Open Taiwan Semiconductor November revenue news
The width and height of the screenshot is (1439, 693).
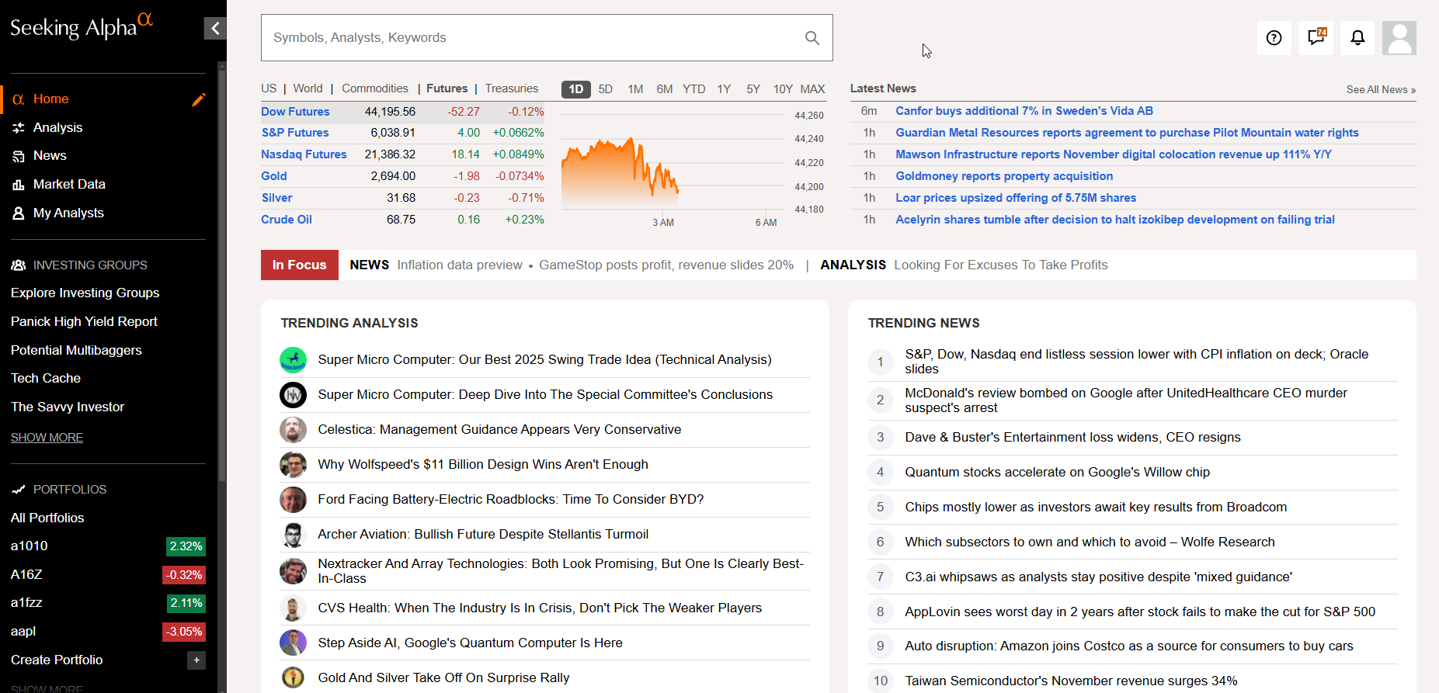coord(1071,681)
